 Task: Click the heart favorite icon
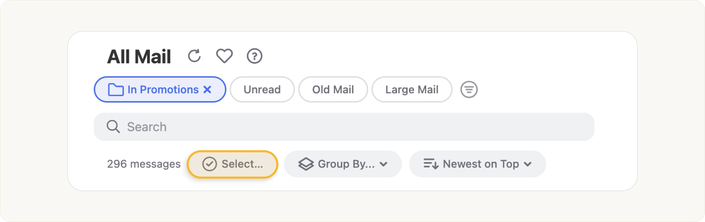(224, 56)
